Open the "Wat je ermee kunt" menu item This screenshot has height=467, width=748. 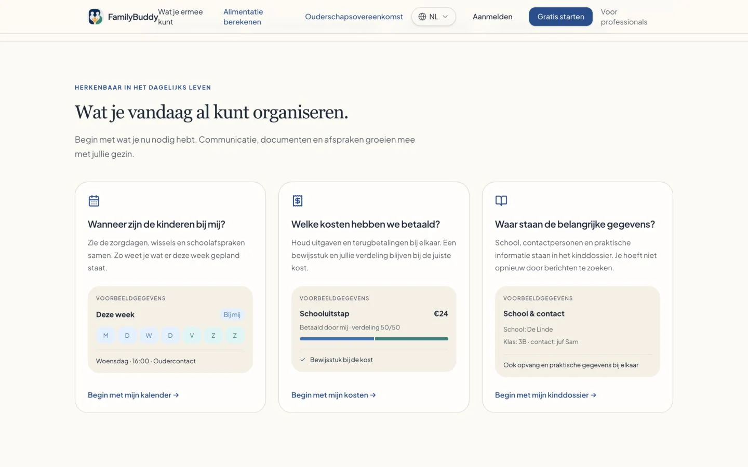[180, 17]
